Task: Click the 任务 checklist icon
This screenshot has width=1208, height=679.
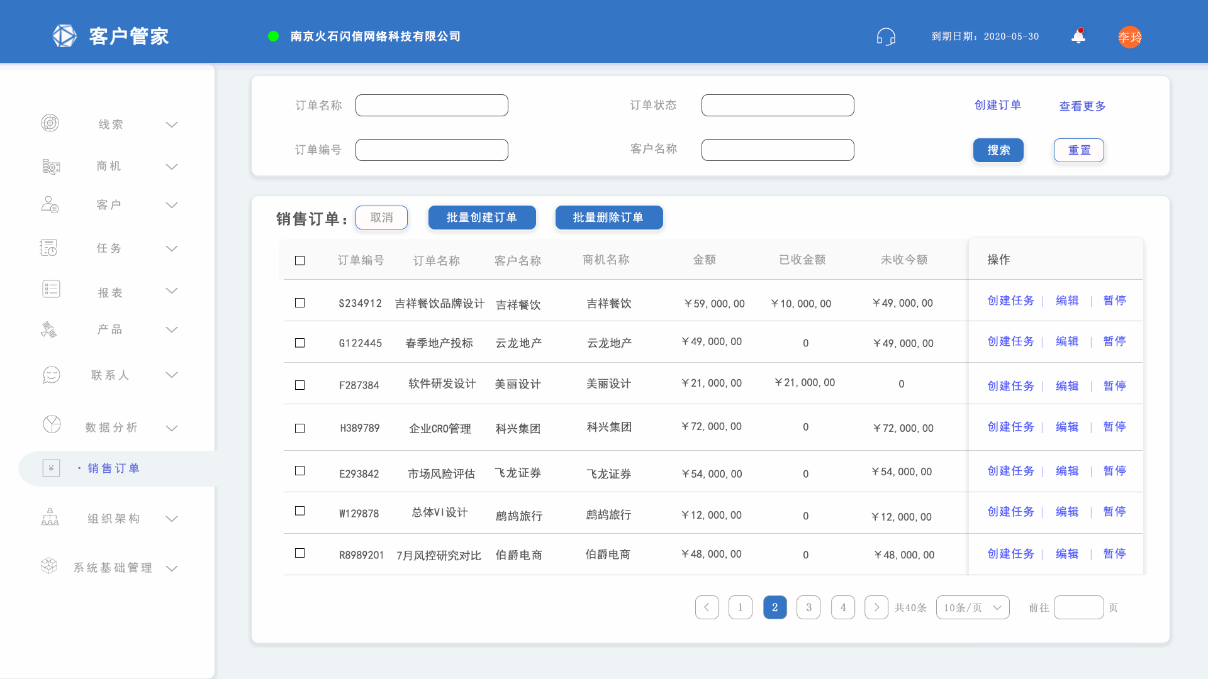Action: [x=48, y=248]
